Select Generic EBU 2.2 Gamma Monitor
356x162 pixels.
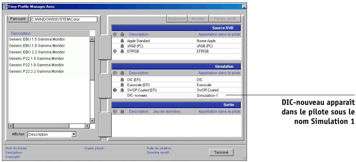[37, 52]
